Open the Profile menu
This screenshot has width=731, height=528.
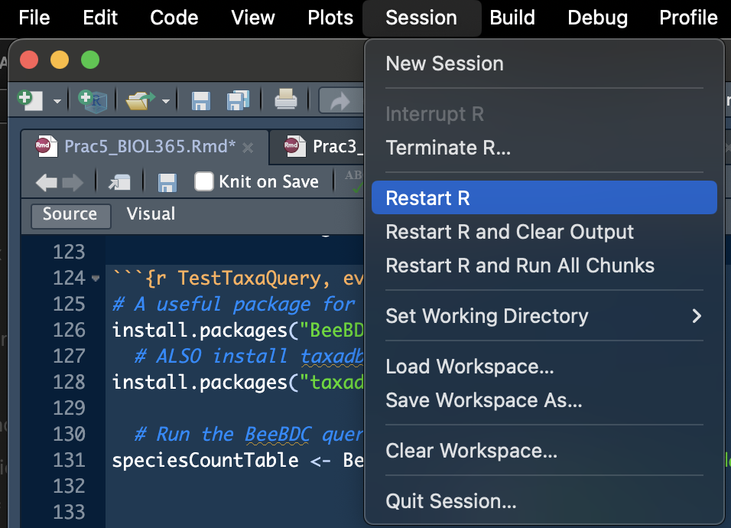(x=688, y=18)
